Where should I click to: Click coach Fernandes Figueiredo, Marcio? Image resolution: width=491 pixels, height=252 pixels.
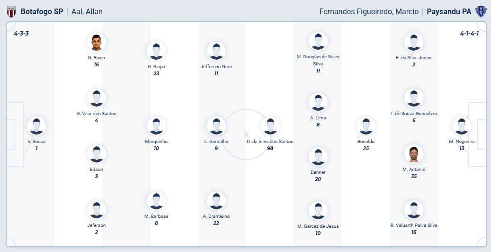coord(369,12)
